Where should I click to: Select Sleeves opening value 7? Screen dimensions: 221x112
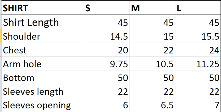click(198, 105)
